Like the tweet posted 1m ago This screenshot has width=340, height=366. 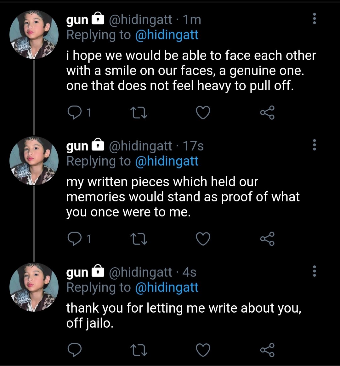[203, 113]
